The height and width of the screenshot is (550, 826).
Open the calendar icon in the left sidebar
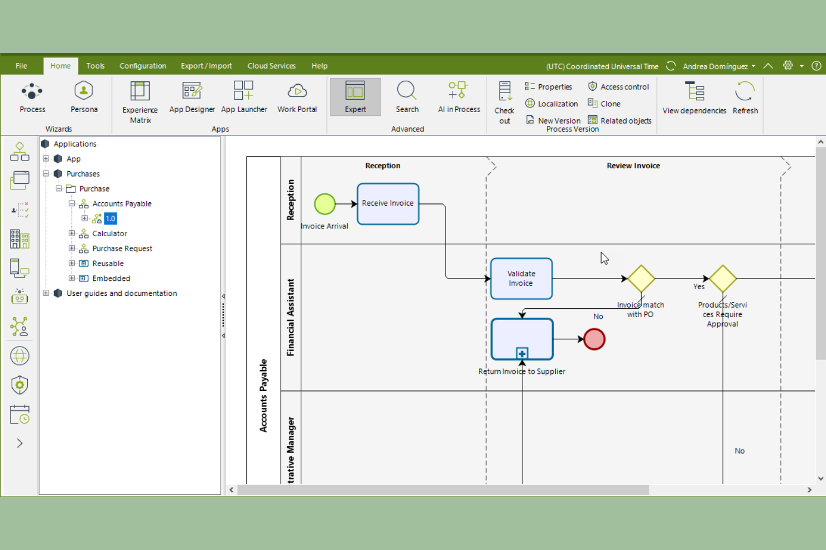coord(20,414)
